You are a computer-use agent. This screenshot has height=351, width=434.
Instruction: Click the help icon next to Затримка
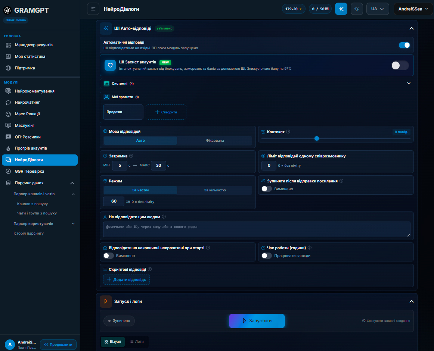click(131, 156)
